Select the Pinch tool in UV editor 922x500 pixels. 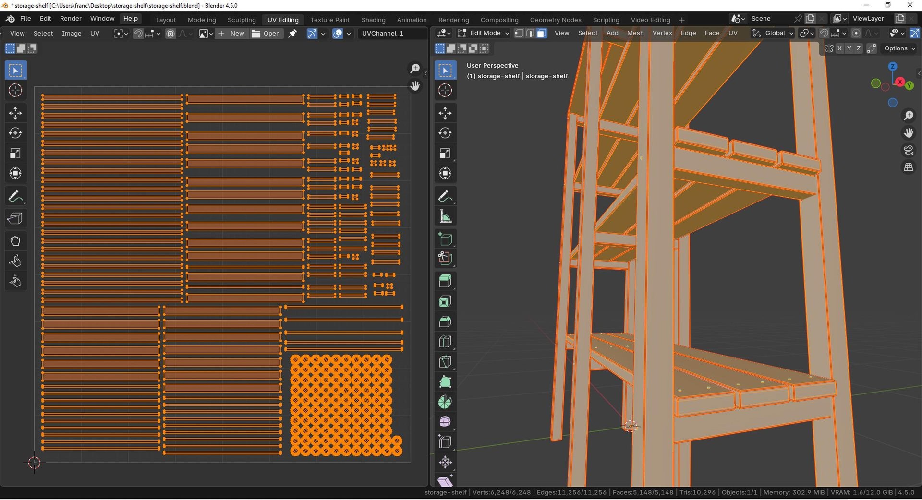tap(15, 281)
